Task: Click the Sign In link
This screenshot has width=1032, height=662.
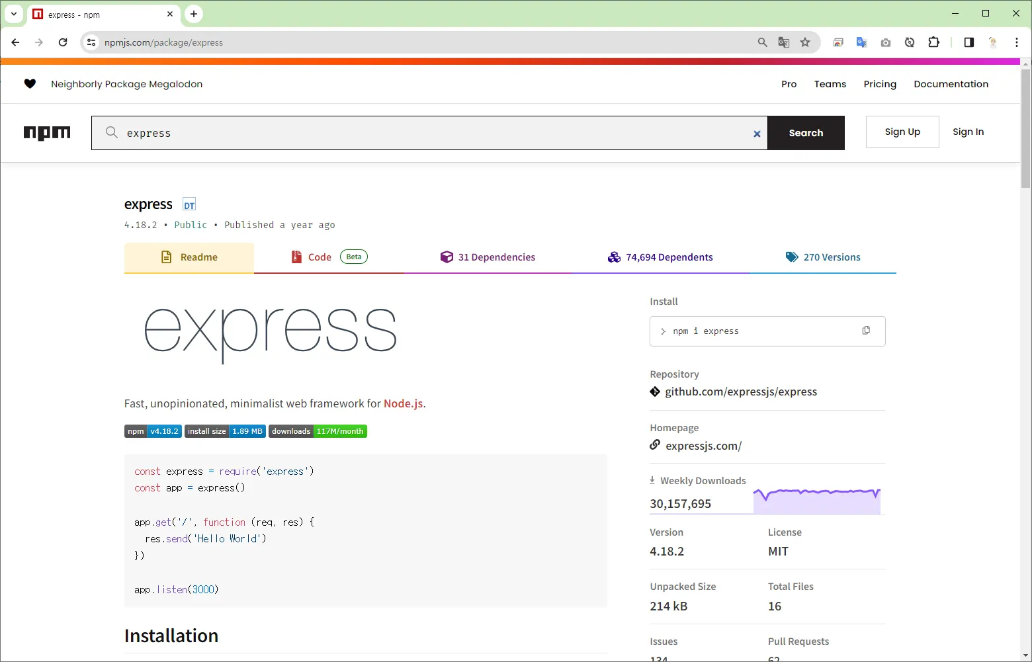Action: [x=968, y=132]
